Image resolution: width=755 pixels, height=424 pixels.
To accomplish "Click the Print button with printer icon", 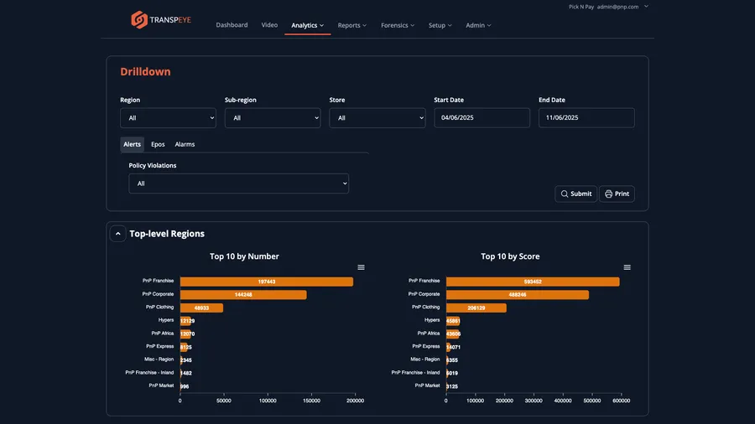I will click(x=617, y=194).
